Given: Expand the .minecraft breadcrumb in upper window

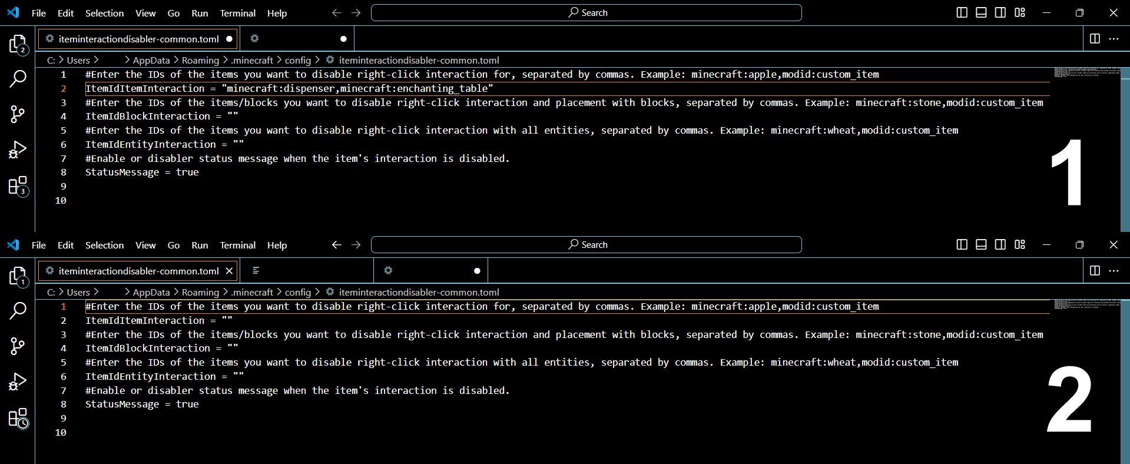Looking at the screenshot, I should pyautogui.click(x=252, y=60).
